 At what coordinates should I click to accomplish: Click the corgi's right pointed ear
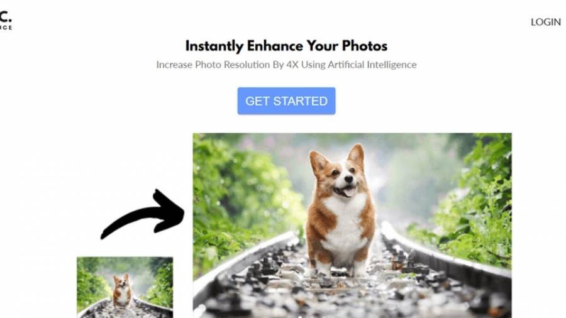coord(357,155)
